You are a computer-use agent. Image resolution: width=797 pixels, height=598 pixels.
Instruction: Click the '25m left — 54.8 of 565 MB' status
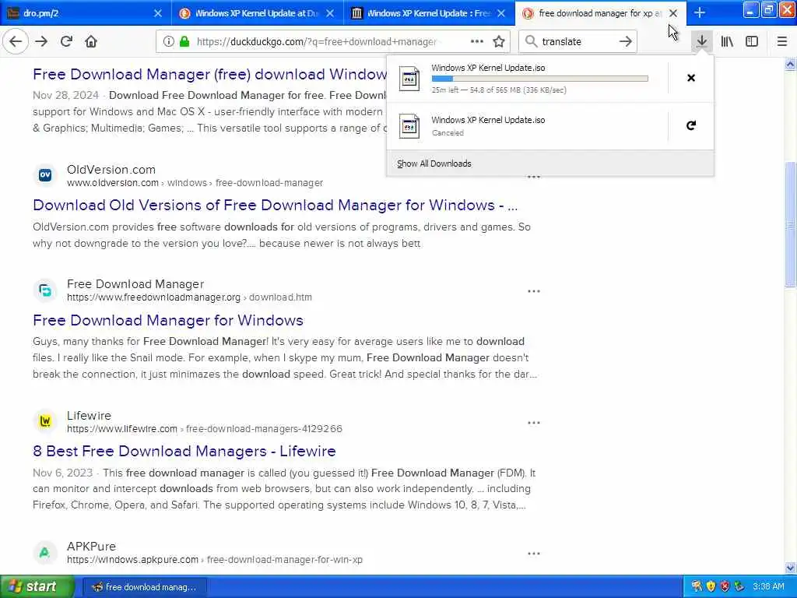(x=499, y=90)
